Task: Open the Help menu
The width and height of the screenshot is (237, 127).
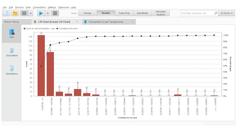Action: (x=74, y=7)
